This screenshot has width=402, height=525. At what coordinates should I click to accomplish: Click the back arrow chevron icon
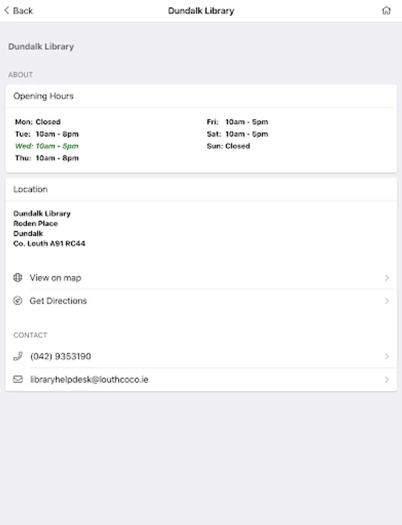[6, 10]
